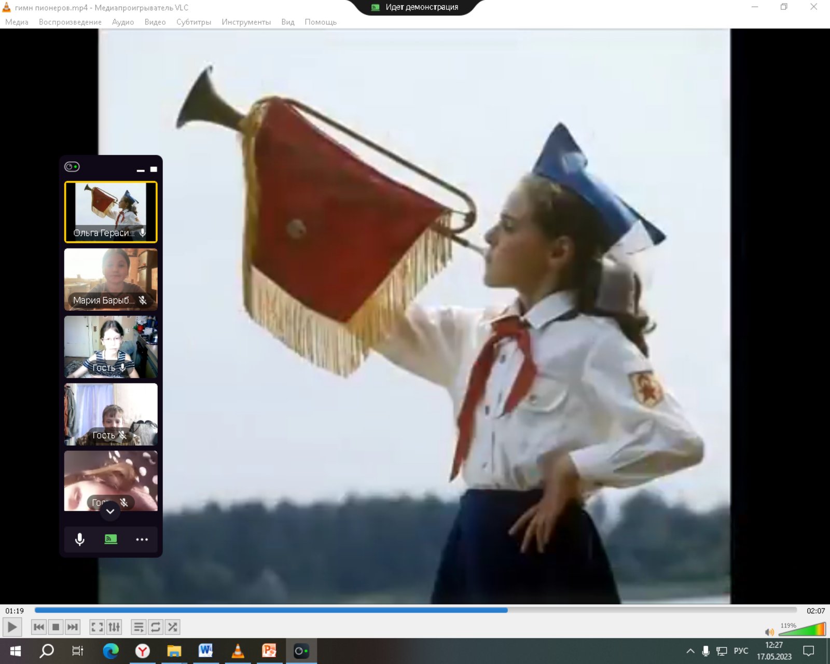The width and height of the screenshot is (830, 664).
Task: Switch to Microsoft Word on taskbar
Action: pos(205,651)
